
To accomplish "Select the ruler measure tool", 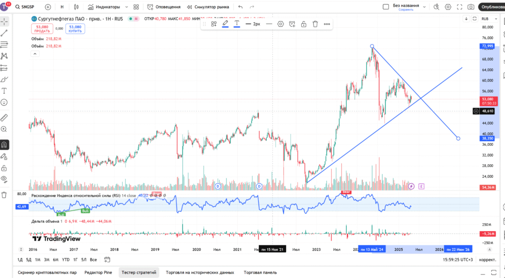I will [4, 118].
